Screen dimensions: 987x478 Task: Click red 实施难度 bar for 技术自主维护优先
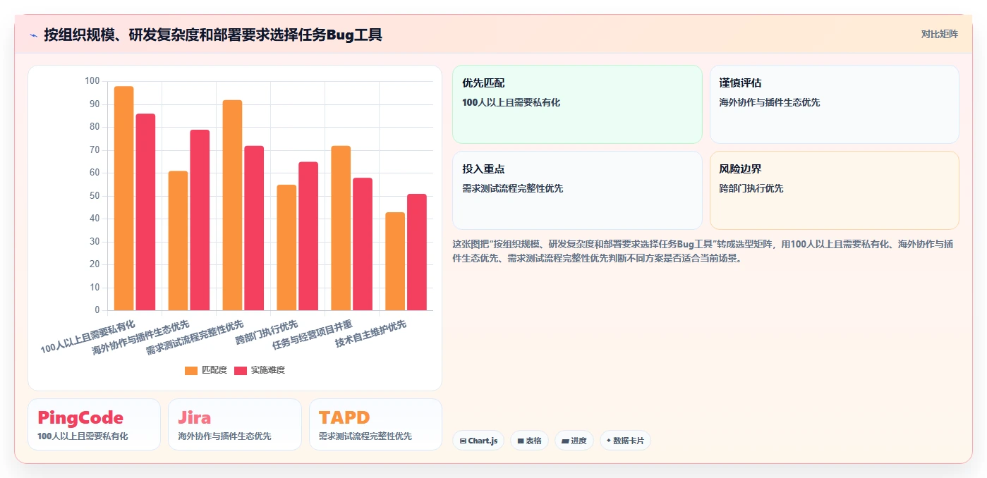(x=417, y=252)
